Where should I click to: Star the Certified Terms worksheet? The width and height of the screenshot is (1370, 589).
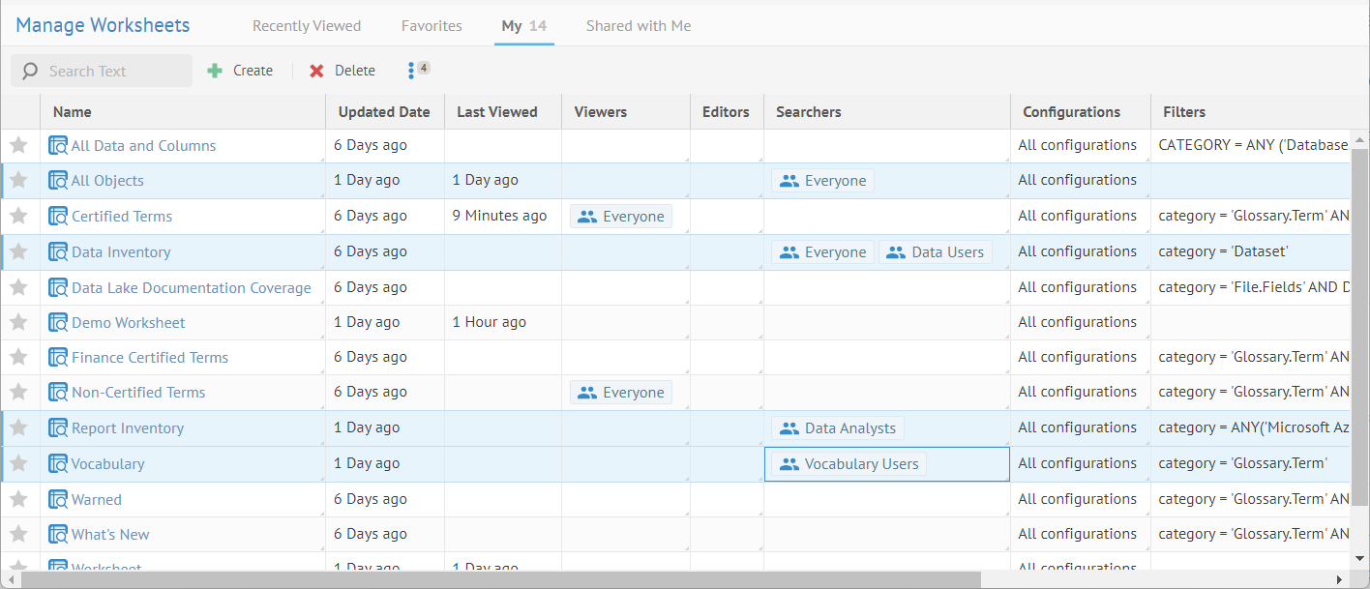click(18, 217)
